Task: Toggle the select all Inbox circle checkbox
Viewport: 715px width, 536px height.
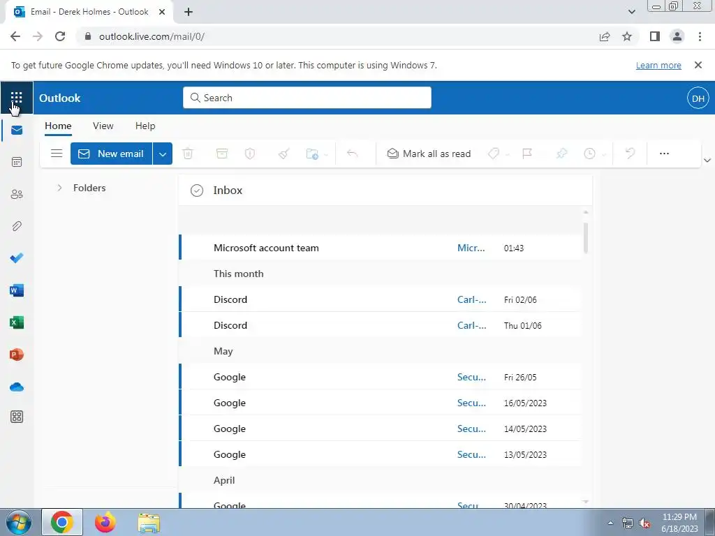Action: (196, 191)
